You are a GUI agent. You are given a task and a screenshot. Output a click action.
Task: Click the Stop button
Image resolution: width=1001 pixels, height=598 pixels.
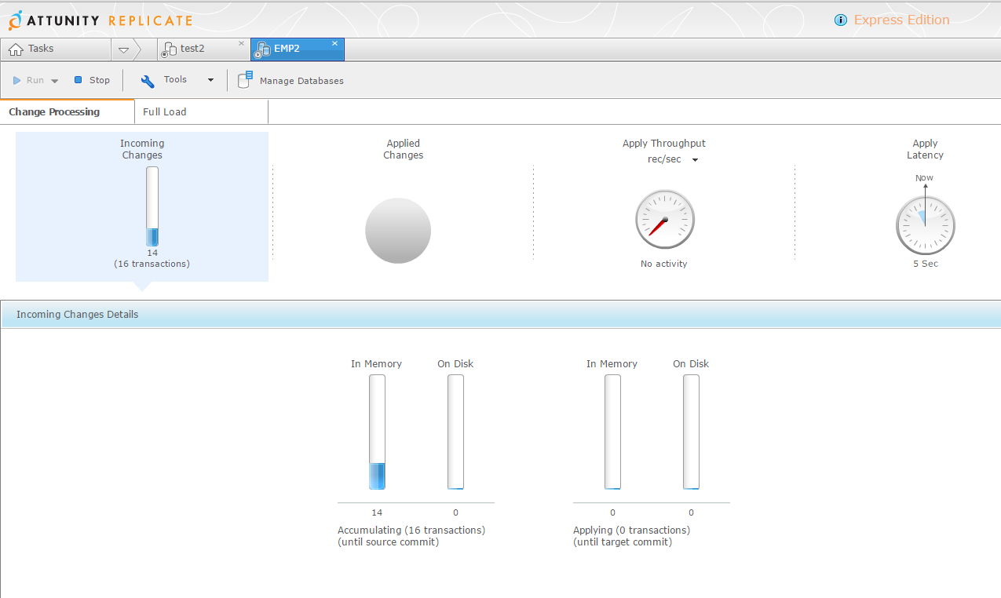[92, 80]
